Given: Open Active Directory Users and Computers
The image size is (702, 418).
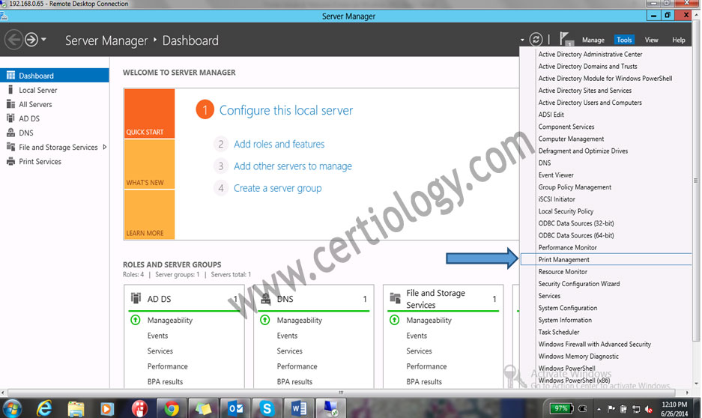Looking at the screenshot, I should [x=590, y=103].
